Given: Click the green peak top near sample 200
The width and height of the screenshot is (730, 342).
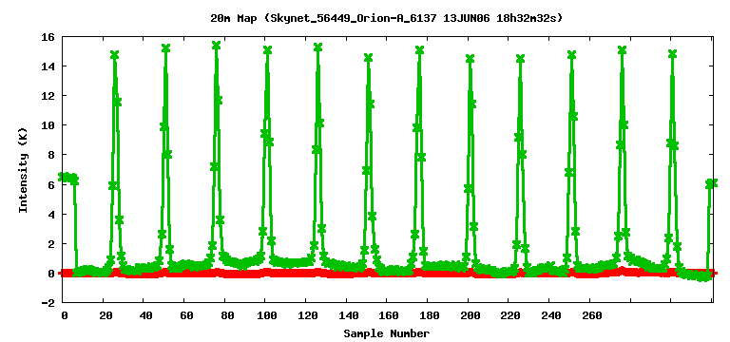Looking at the screenshot, I should click(x=470, y=58).
